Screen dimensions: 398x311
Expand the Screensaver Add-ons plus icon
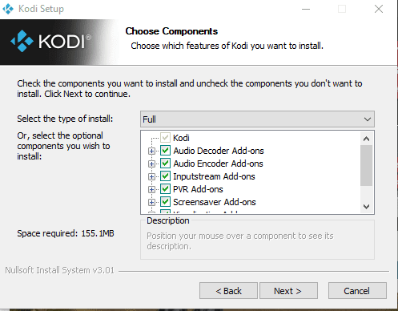[x=151, y=202]
